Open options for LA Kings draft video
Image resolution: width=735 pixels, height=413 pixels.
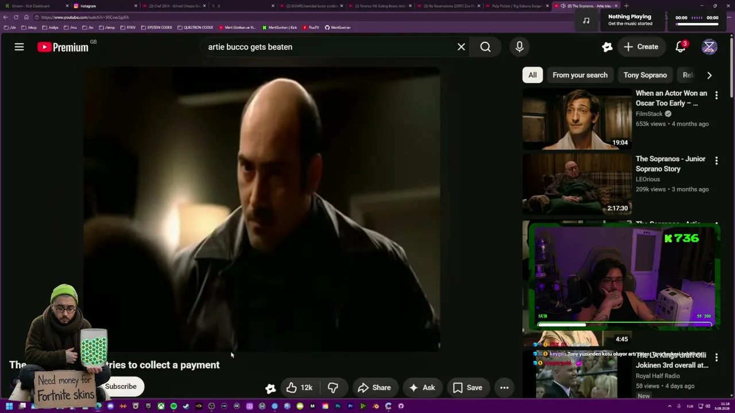pyautogui.click(x=716, y=357)
